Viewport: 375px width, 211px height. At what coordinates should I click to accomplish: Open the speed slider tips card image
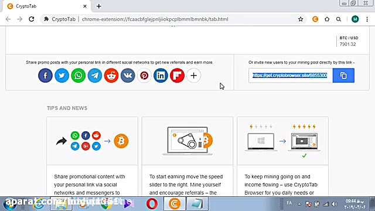187,141
